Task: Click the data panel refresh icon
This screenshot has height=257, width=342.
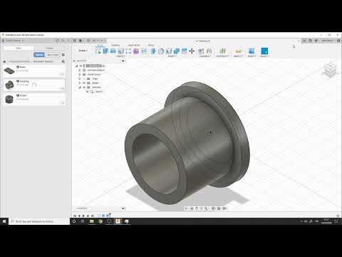Action: point(57,41)
